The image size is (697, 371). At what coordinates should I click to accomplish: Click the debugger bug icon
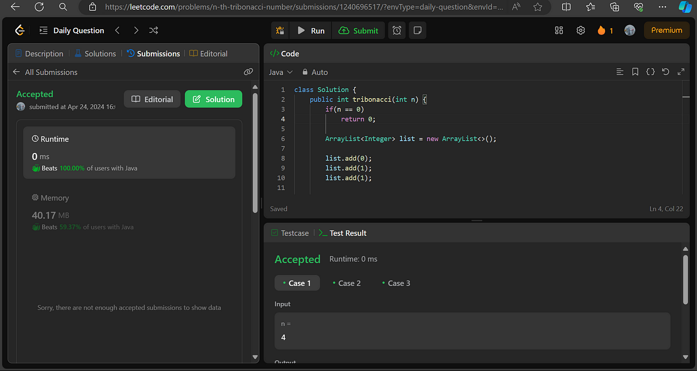click(x=280, y=30)
